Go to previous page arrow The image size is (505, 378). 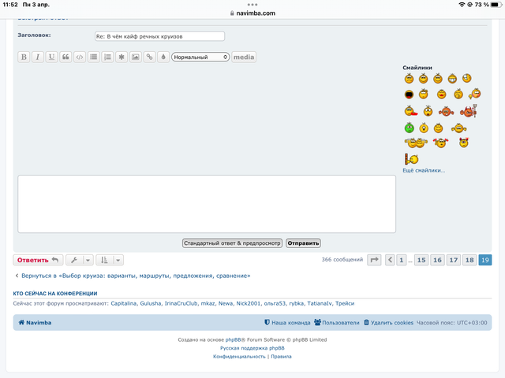(x=390, y=260)
